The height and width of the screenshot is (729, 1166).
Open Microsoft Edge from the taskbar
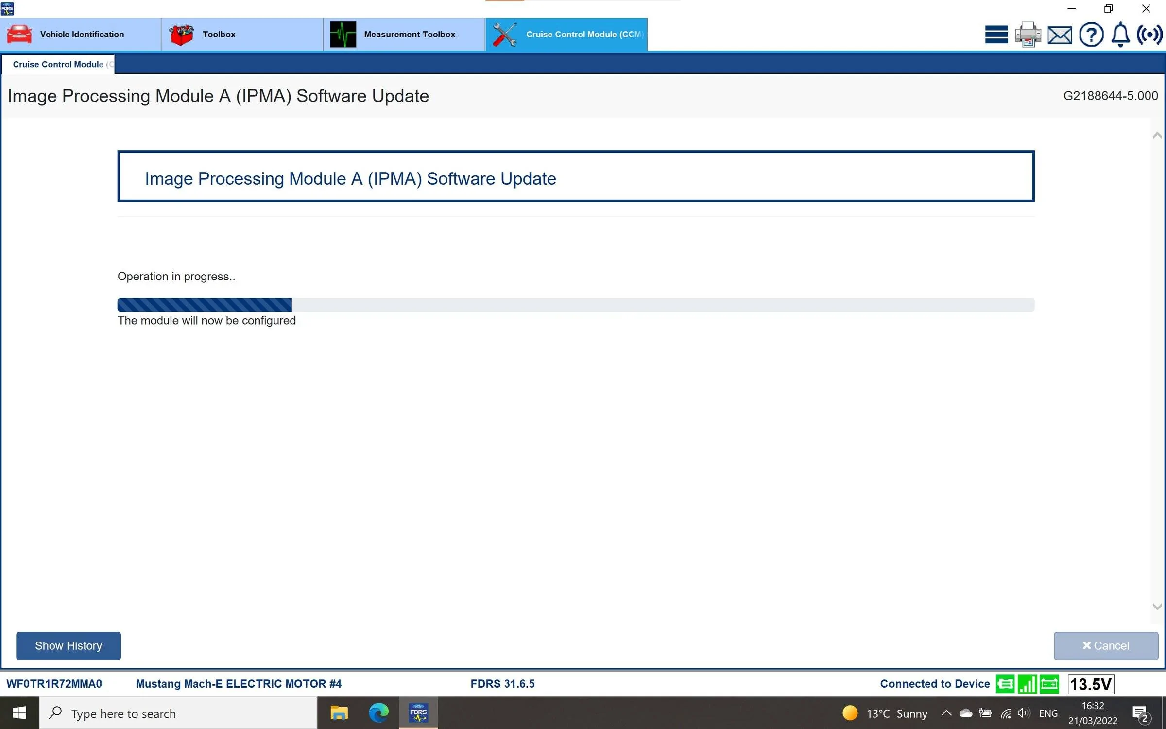point(378,713)
